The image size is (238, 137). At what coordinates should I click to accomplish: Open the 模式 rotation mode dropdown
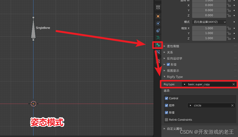pyautogui.click(x=209, y=22)
